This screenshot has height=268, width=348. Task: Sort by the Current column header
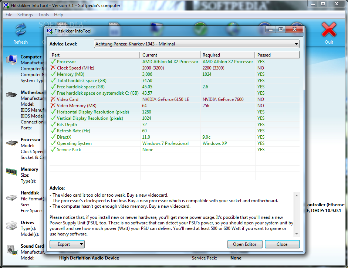[170, 55]
